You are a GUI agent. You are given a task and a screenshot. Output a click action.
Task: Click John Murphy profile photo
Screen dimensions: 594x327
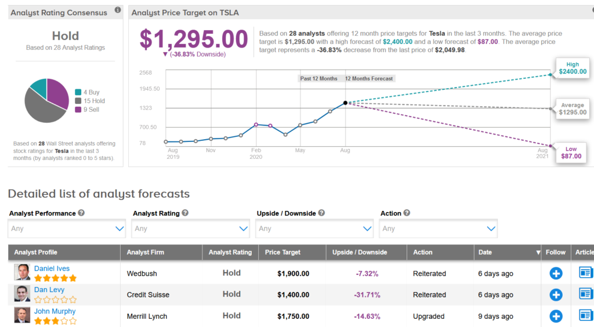[x=22, y=315]
